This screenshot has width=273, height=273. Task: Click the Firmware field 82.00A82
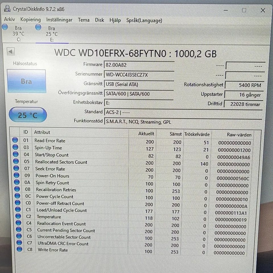[139, 65]
